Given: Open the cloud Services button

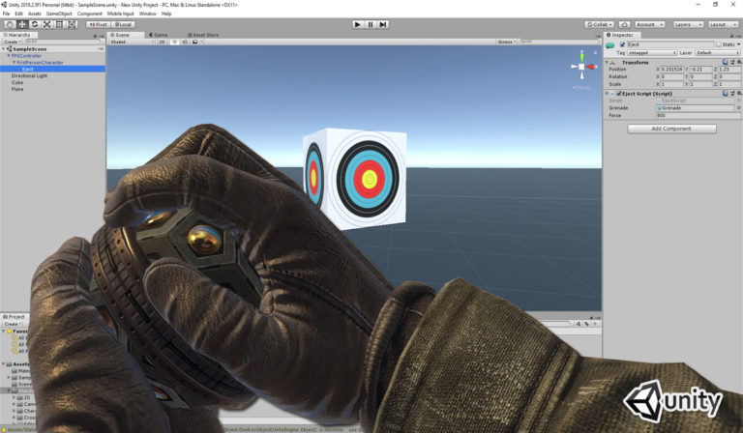Looking at the screenshot, I should pos(624,24).
